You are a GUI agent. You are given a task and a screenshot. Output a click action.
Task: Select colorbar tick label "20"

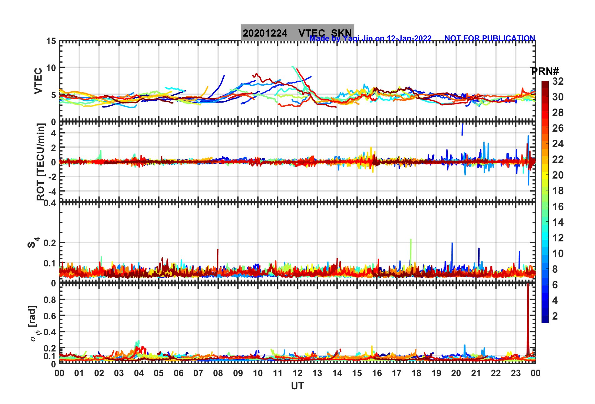point(558,175)
